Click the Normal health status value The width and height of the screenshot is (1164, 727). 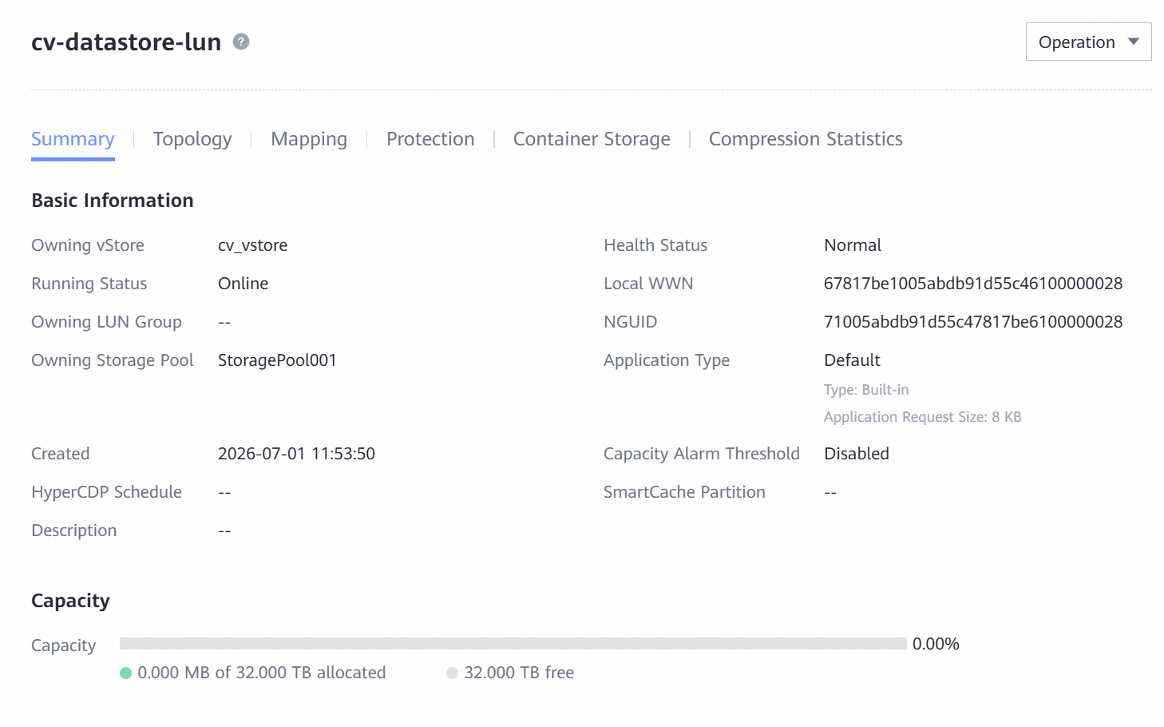click(x=853, y=245)
